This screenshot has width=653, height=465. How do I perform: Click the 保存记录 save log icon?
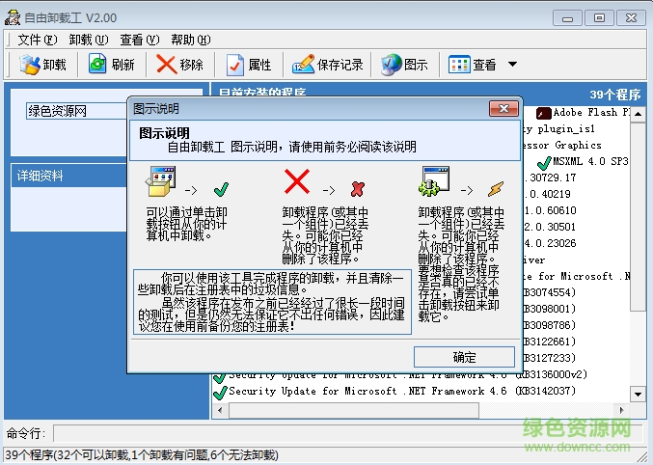303,65
